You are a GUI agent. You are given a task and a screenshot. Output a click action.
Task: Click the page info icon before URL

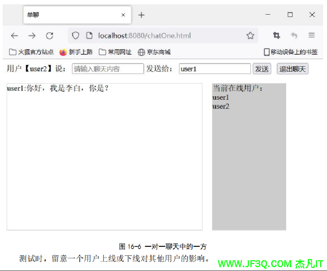click(89, 36)
